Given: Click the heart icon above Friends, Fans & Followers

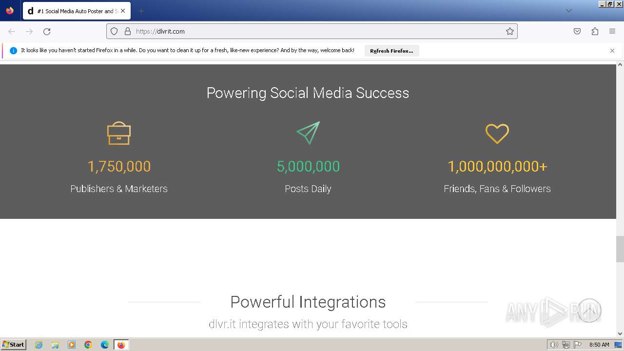Looking at the screenshot, I should [497, 134].
